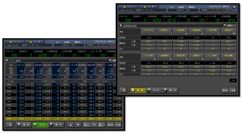Toggle 出力 オフ for 高速速度 in settings table
The image size is (242, 134).
click(197, 49)
